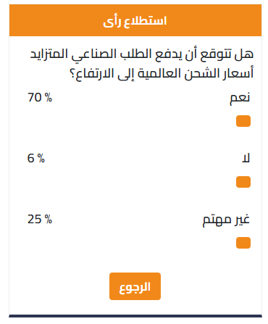
Task: Click the orange bar under غير مهتم
Action: coord(243,243)
